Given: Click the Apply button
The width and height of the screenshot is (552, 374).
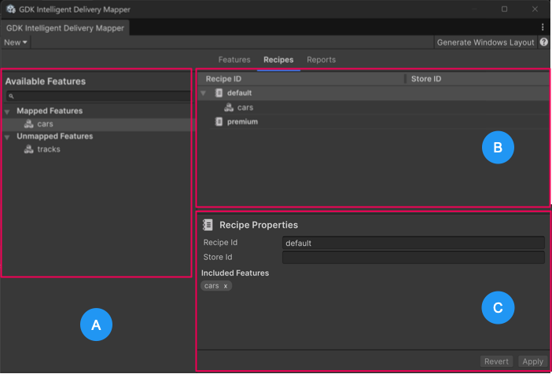Looking at the screenshot, I should [x=532, y=361].
